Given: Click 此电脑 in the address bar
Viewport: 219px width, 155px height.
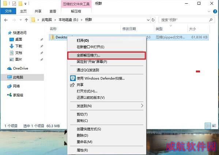Looking at the screenshot, I should (x=47, y=20).
